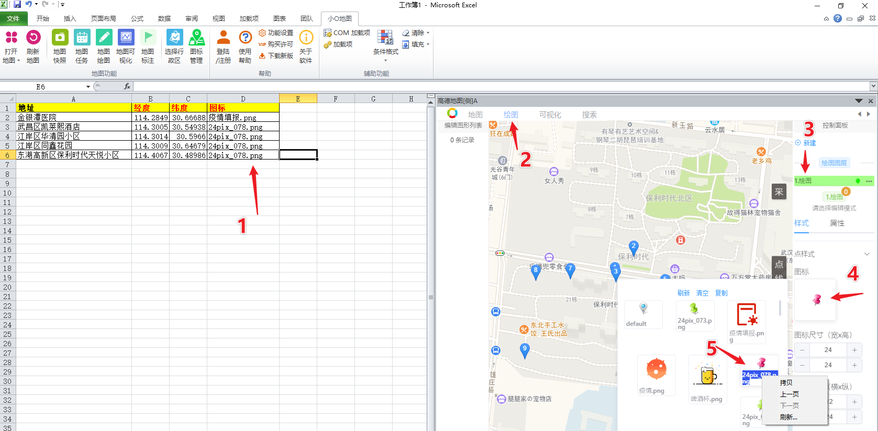Select the 疫情填报.png icon thumbnail

pyautogui.click(x=747, y=322)
